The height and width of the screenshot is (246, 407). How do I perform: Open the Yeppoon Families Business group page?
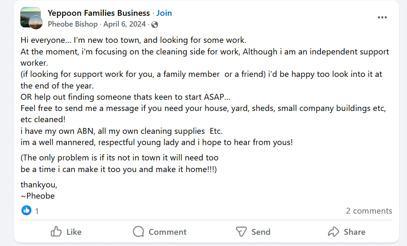click(99, 13)
